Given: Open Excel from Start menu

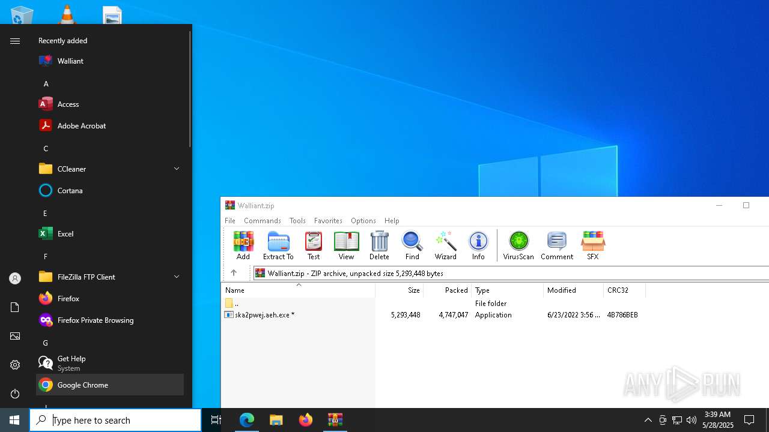Looking at the screenshot, I should pyautogui.click(x=110, y=233).
